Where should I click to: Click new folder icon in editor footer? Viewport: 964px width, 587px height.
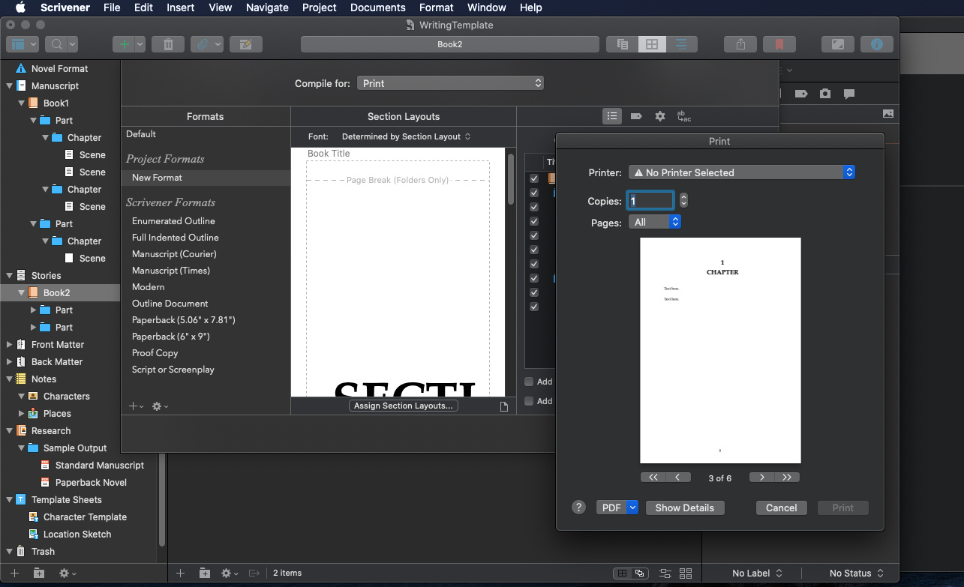205,574
